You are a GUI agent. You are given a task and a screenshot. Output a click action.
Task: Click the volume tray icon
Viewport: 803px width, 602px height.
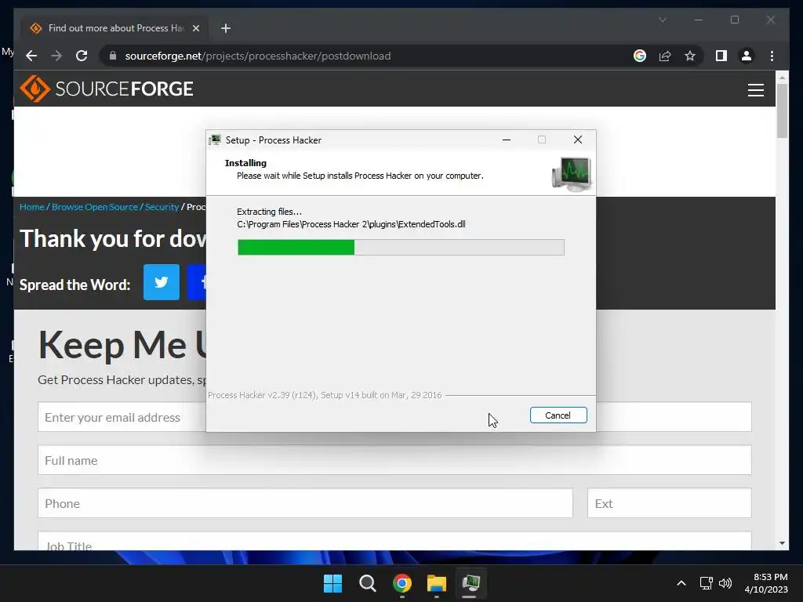click(725, 583)
